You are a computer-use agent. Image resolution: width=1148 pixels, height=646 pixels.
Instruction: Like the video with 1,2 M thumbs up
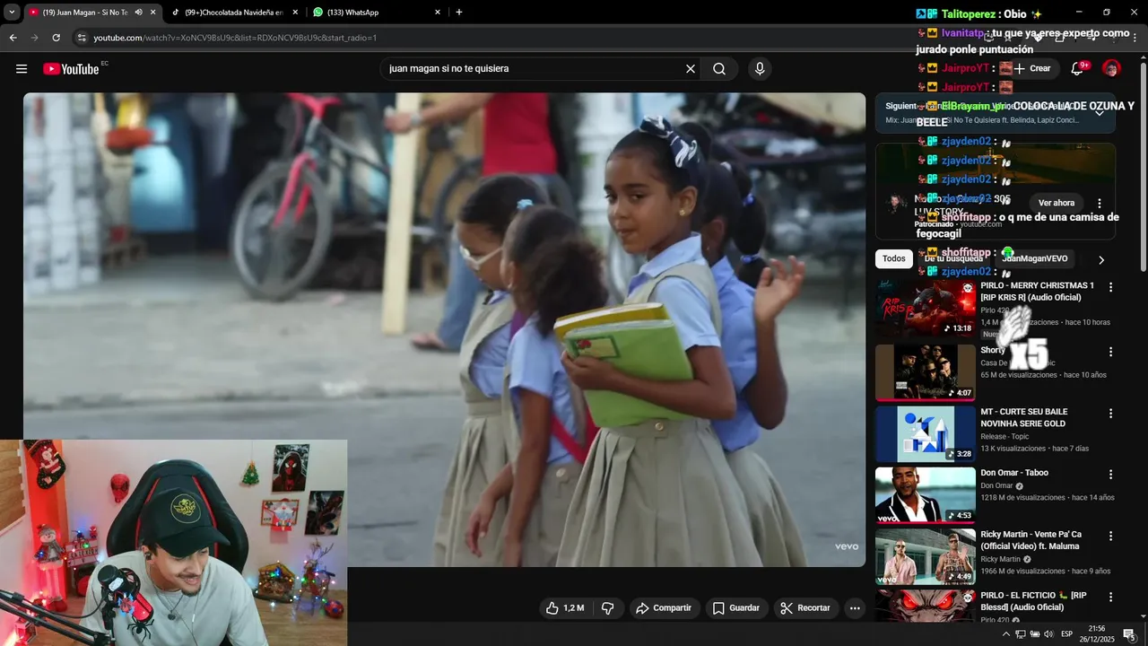point(565,608)
